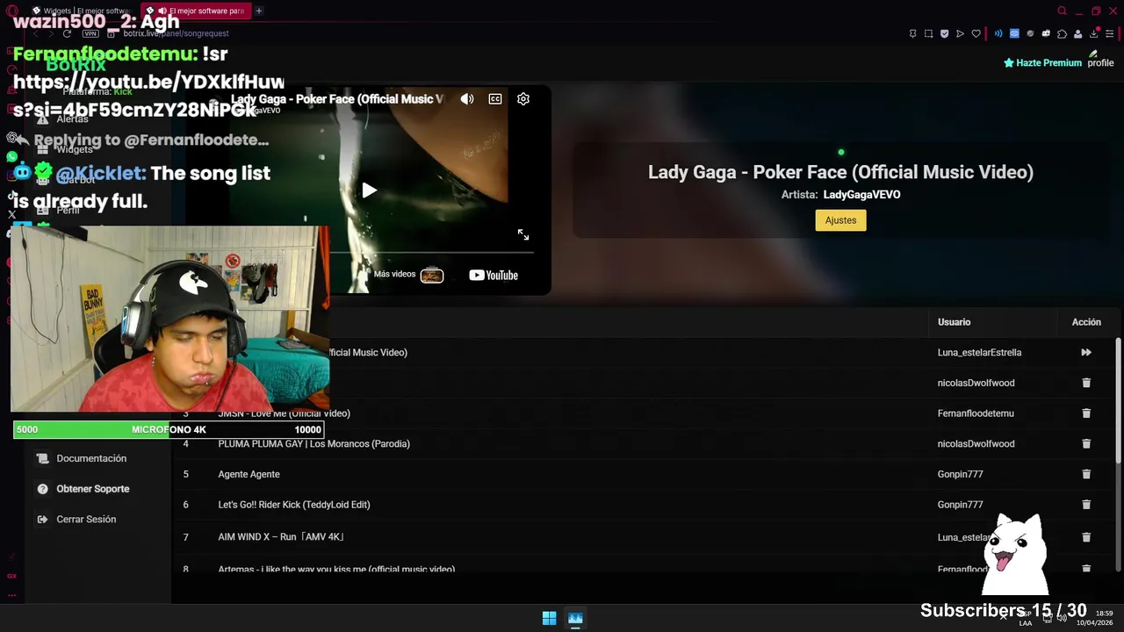Open the YouTube player settings gear
The image size is (1124, 632).
pos(523,99)
